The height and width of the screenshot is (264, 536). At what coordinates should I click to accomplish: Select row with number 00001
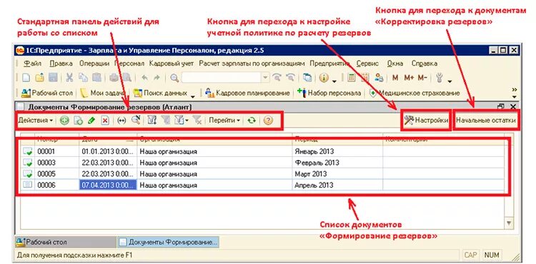[x=262, y=151]
